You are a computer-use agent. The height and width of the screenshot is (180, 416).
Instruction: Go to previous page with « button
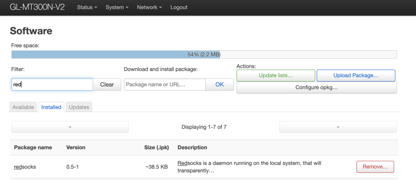(70, 127)
